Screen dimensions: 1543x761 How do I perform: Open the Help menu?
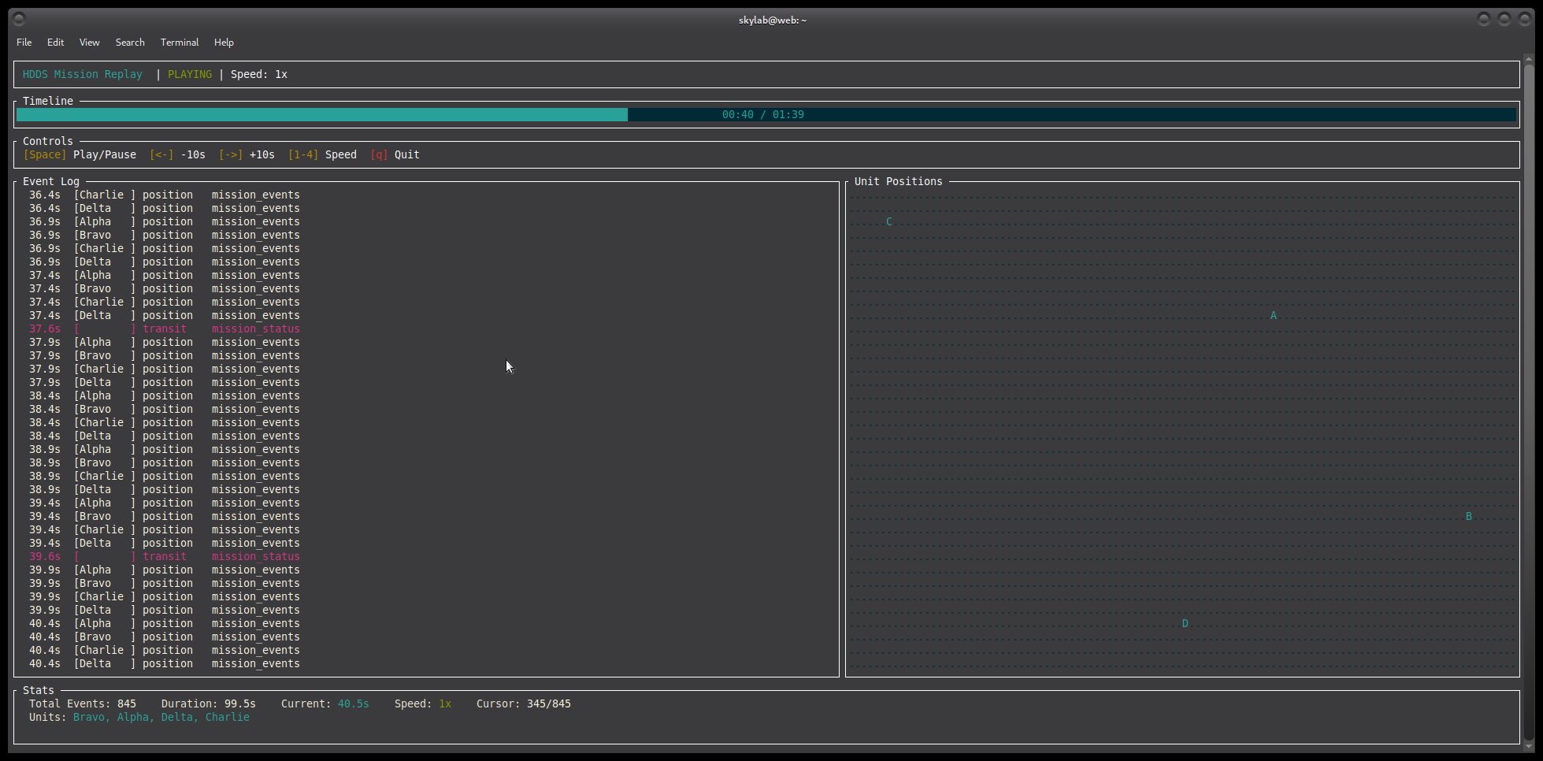click(224, 42)
